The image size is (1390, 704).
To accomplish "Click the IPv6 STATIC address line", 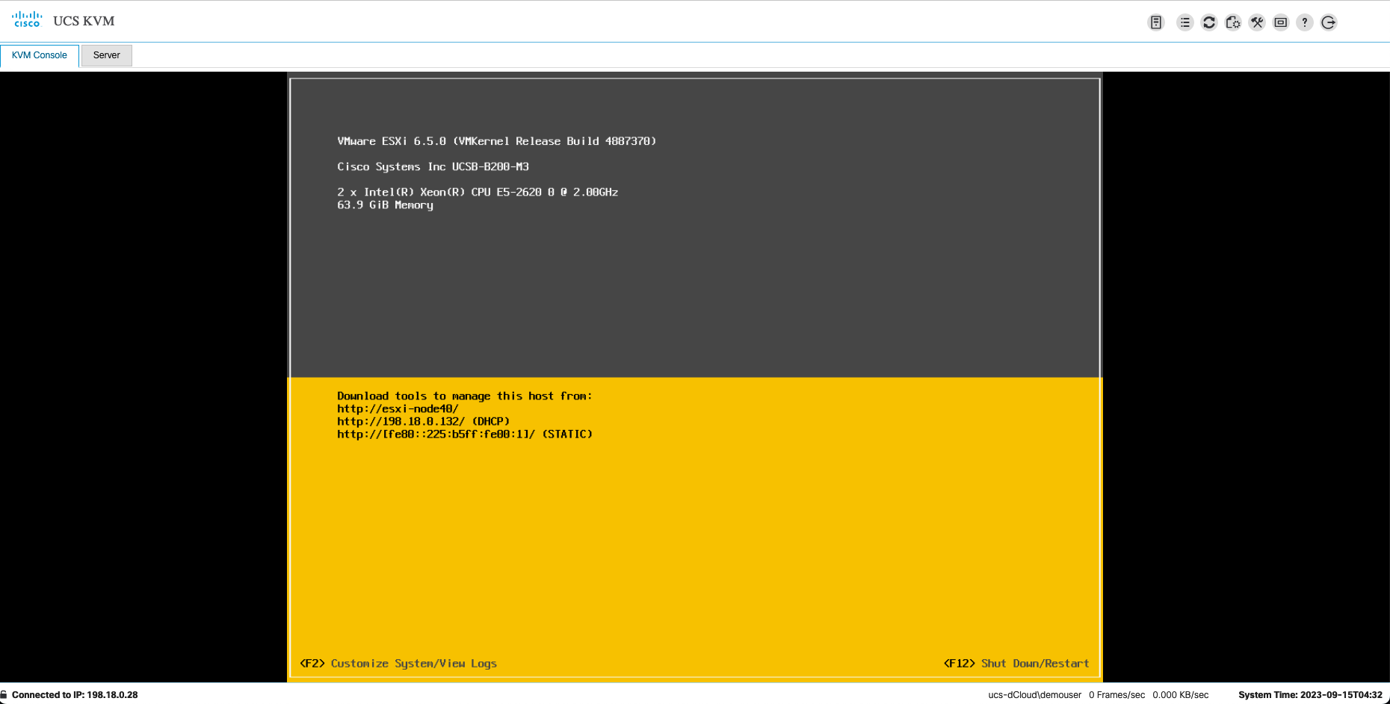I will [x=464, y=434].
